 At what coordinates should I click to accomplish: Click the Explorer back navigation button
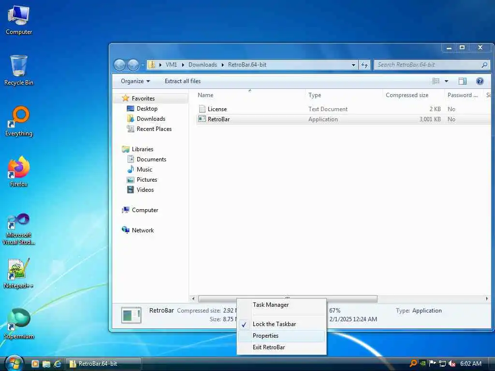coord(120,65)
